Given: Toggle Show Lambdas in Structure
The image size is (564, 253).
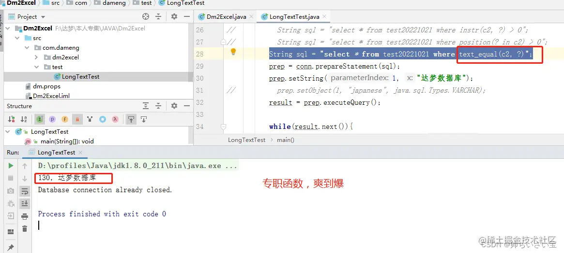Looking at the screenshot, I should pos(115,119).
